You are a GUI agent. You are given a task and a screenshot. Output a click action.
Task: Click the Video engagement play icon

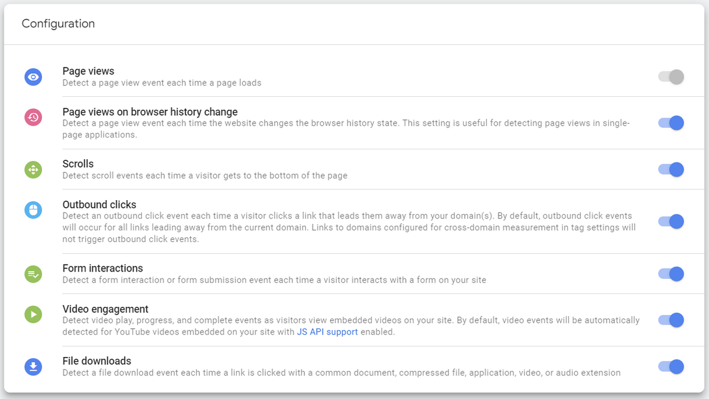coord(33,315)
